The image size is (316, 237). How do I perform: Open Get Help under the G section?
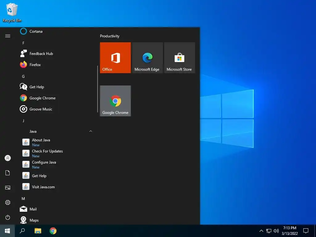pos(56,87)
